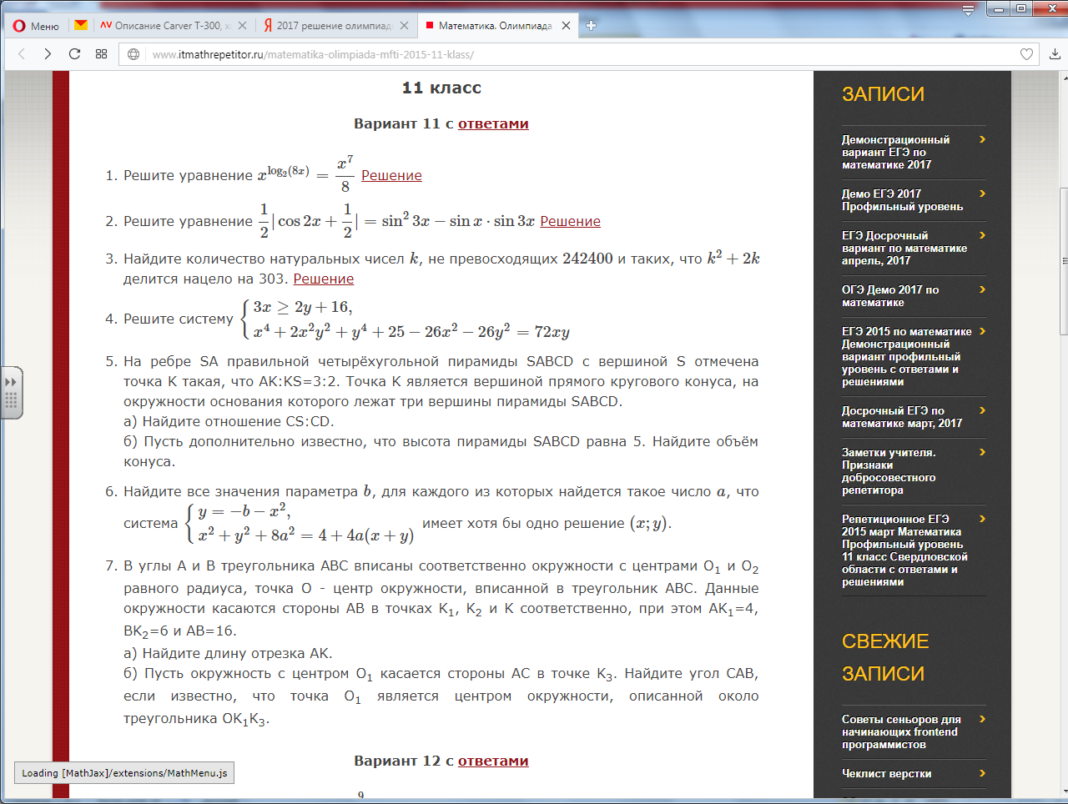Click arrow next to Демо ЕГЭ 2017

982,193
